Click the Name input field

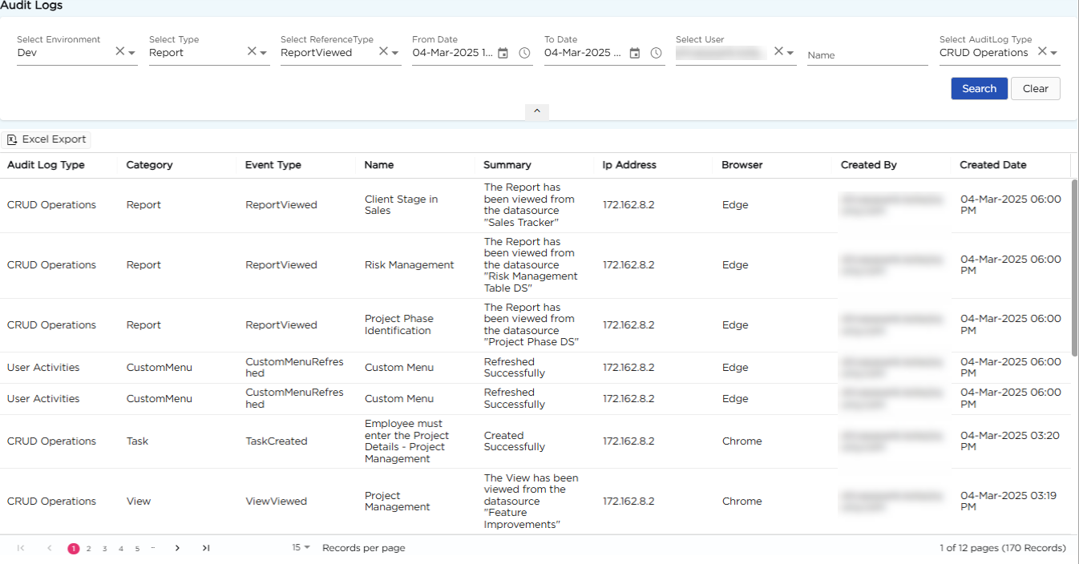[867, 55]
